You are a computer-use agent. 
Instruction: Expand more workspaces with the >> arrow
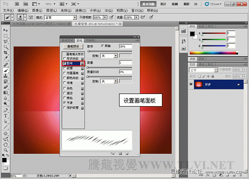[196, 4]
